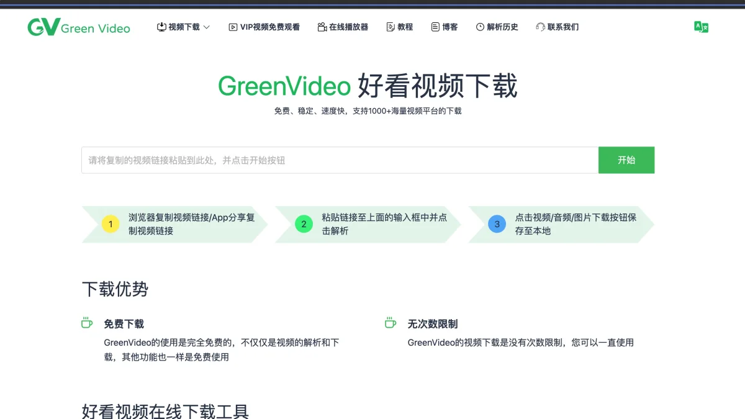Focus the video link input field
This screenshot has width=745, height=419.
click(340, 160)
